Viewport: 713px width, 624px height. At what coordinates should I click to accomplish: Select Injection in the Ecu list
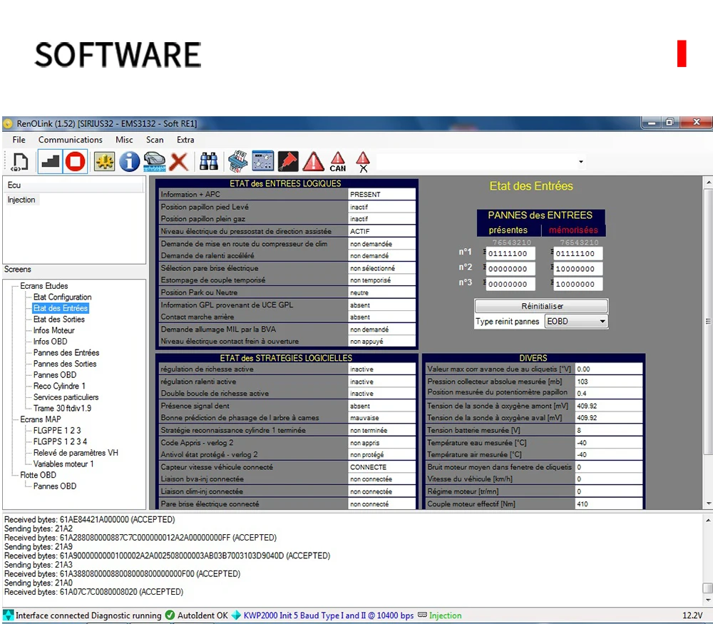point(21,200)
